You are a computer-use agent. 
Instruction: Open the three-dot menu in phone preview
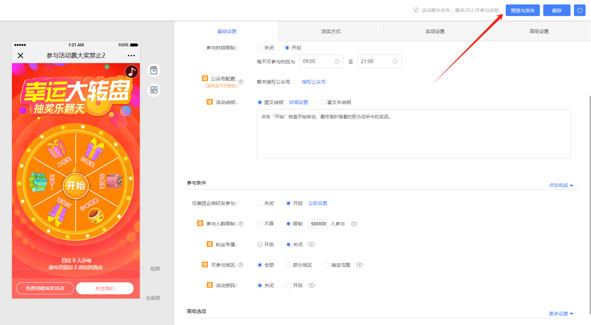point(131,56)
